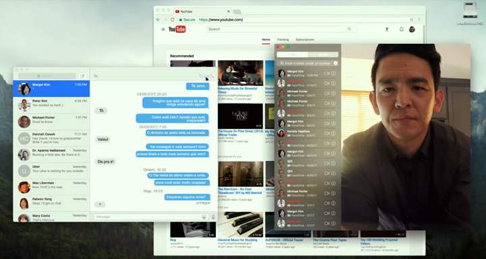Click the plus button in FaceTime search field
The height and width of the screenshot is (259, 486).
pyautogui.click(x=335, y=63)
